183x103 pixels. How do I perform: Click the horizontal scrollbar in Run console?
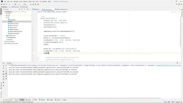tap(85, 98)
